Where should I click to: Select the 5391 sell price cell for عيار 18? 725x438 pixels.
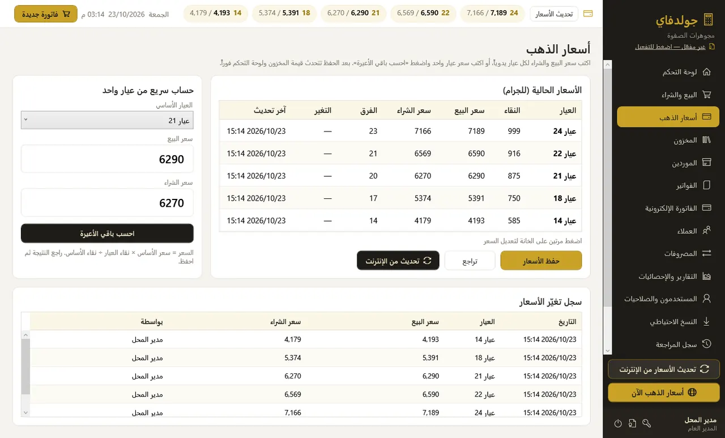point(476,198)
